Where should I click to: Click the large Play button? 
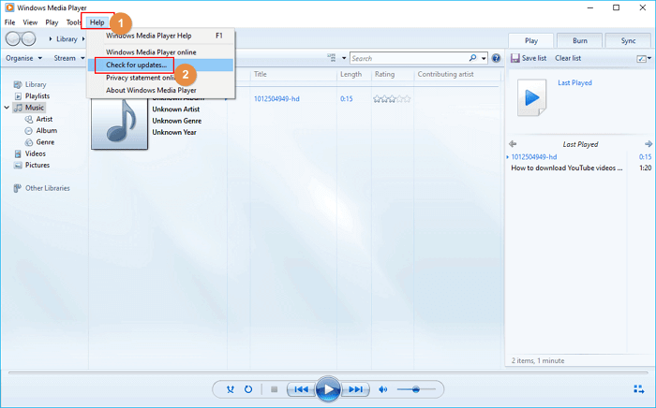(x=328, y=389)
